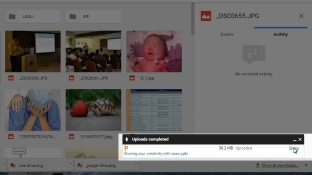This screenshot has width=312, height=175.
Task: Click the download arrow icon in downloads bar
Action: click(x=258, y=165)
